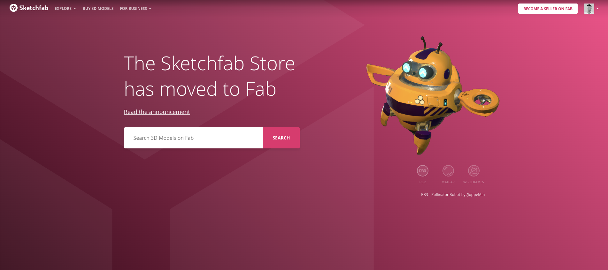Click the PBR label under its icon
The height and width of the screenshot is (270, 608).
tap(422, 182)
